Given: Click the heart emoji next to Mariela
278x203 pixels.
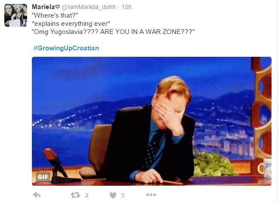Looking at the screenshot, I should (x=57, y=7).
